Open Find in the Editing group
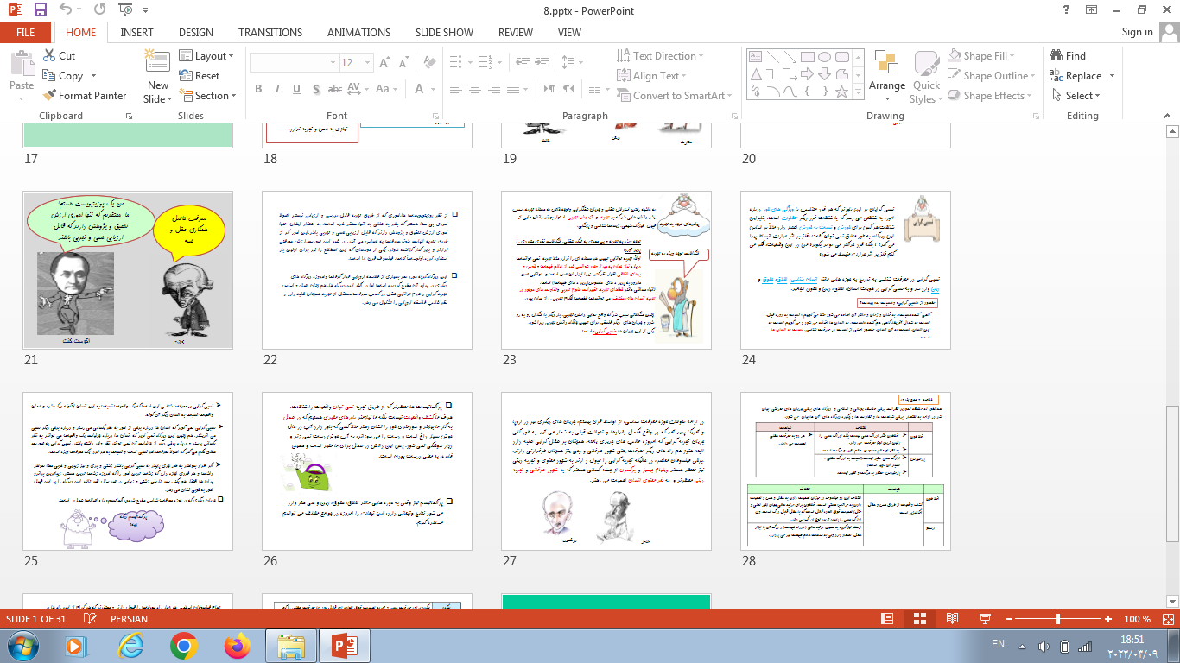This screenshot has width=1180, height=663. tap(1067, 56)
